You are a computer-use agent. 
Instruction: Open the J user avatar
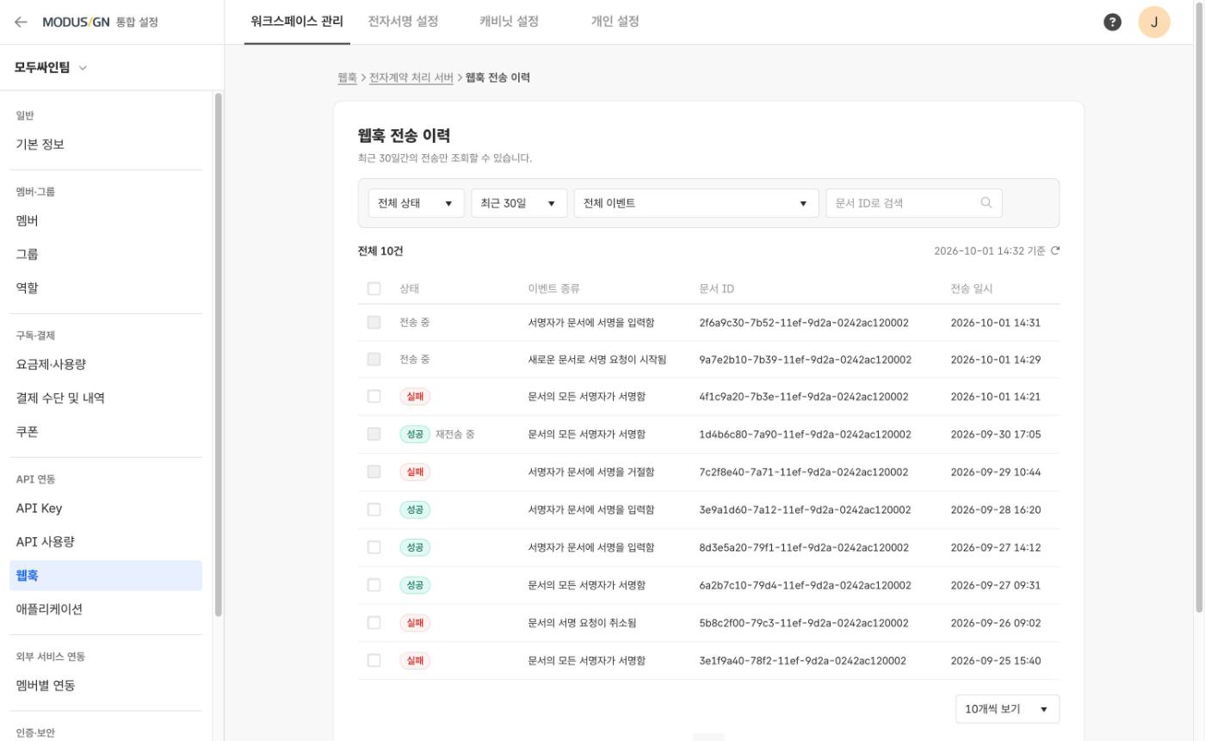coord(1153,22)
